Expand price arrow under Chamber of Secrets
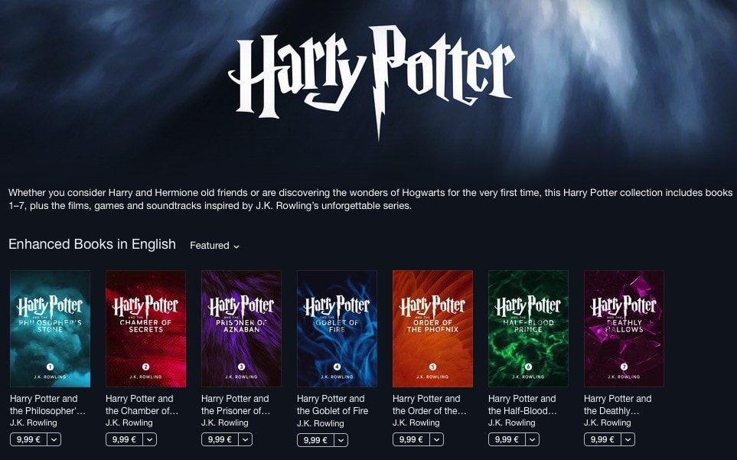 coord(150,439)
